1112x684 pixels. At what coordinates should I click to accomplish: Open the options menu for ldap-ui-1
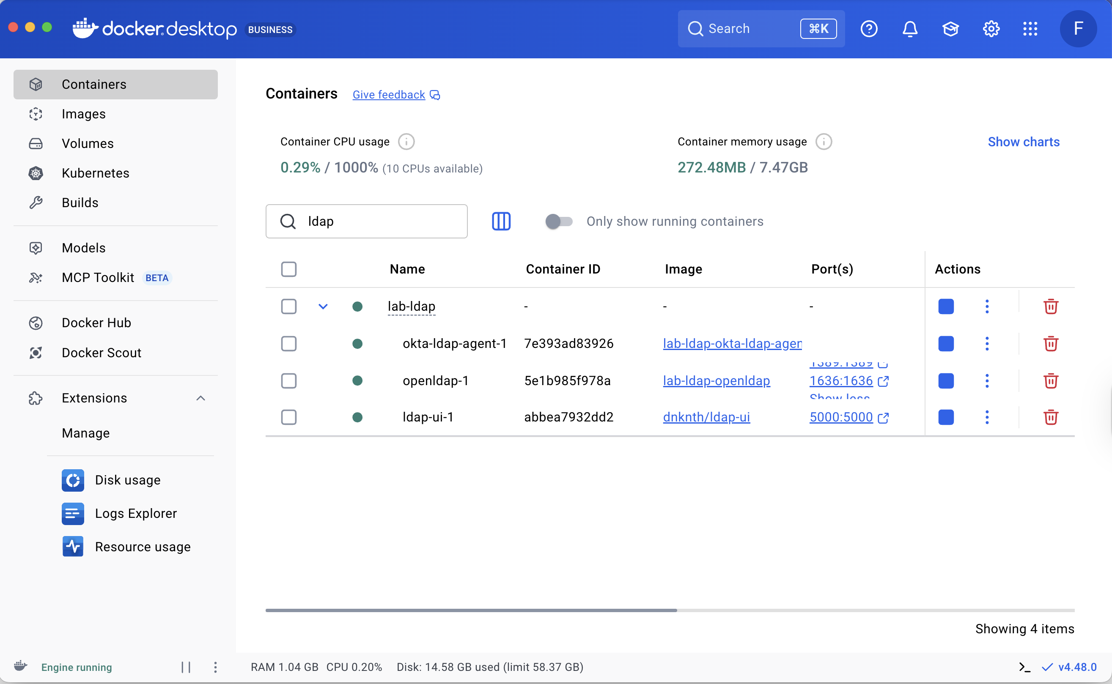[x=987, y=417]
